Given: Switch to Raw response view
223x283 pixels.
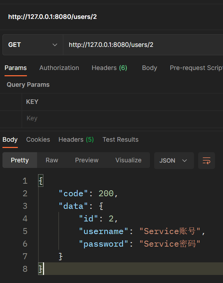Looking at the screenshot, I should click(x=52, y=160).
